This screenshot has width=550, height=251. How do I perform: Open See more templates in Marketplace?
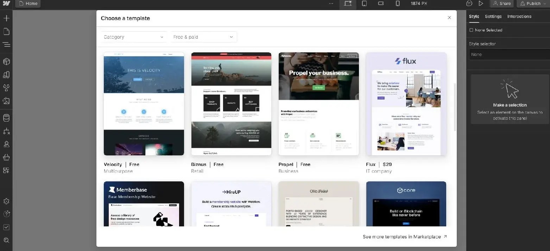click(402, 237)
